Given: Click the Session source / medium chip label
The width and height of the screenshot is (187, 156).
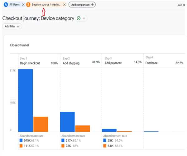Looking at the screenshot, I should coord(46,5).
